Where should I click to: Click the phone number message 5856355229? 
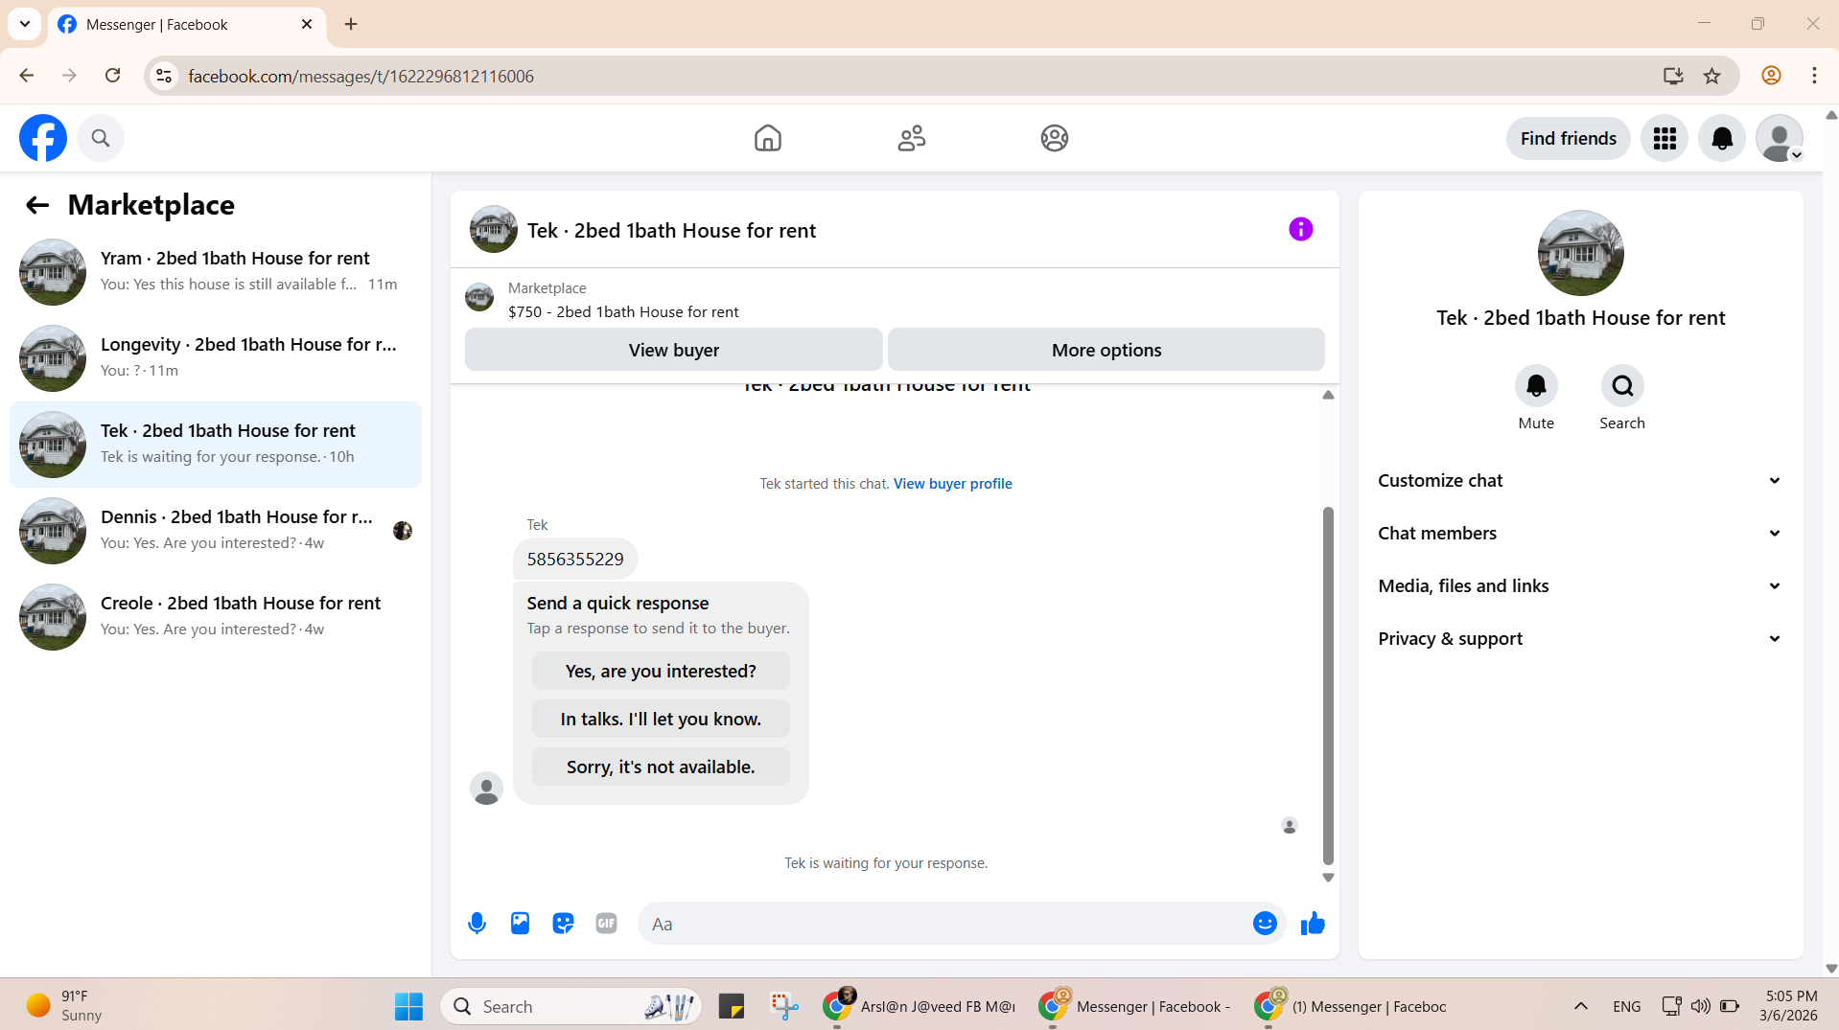[x=575, y=560]
